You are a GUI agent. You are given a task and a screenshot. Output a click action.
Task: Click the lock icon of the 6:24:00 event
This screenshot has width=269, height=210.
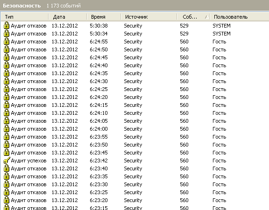(x=7, y=129)
